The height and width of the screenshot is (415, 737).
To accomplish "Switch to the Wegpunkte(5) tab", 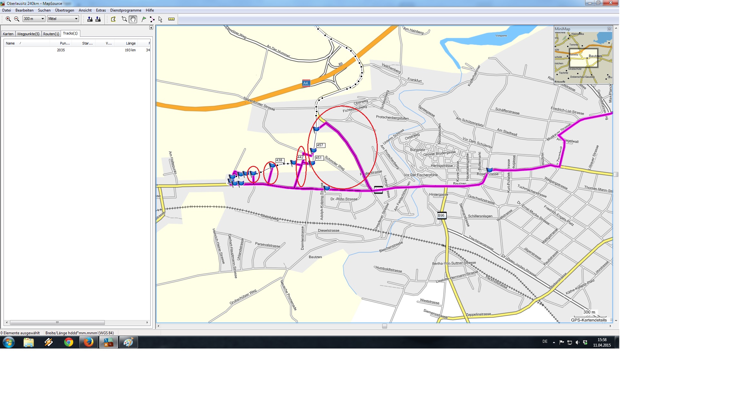I will click(28, 34).
